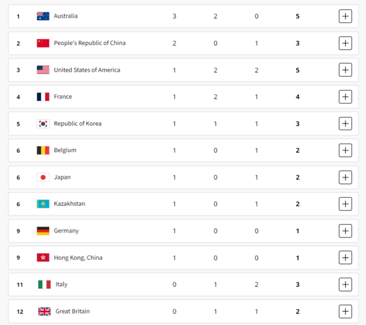Image resolution: width=366 pixels, height=325 pixels.
Task: Click Japan's total medal count
Action: 298,177
